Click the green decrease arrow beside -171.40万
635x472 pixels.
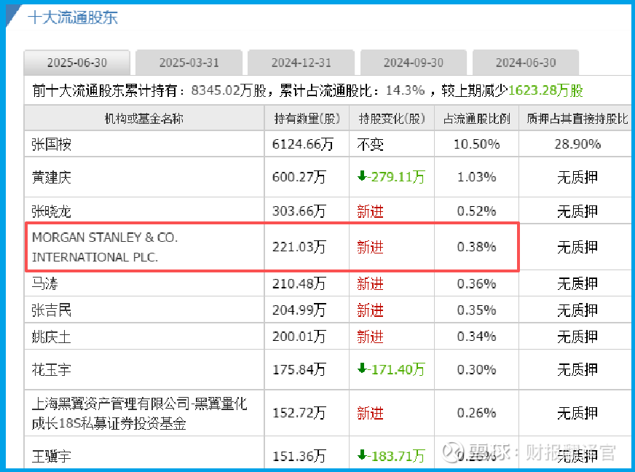[363, 369]
